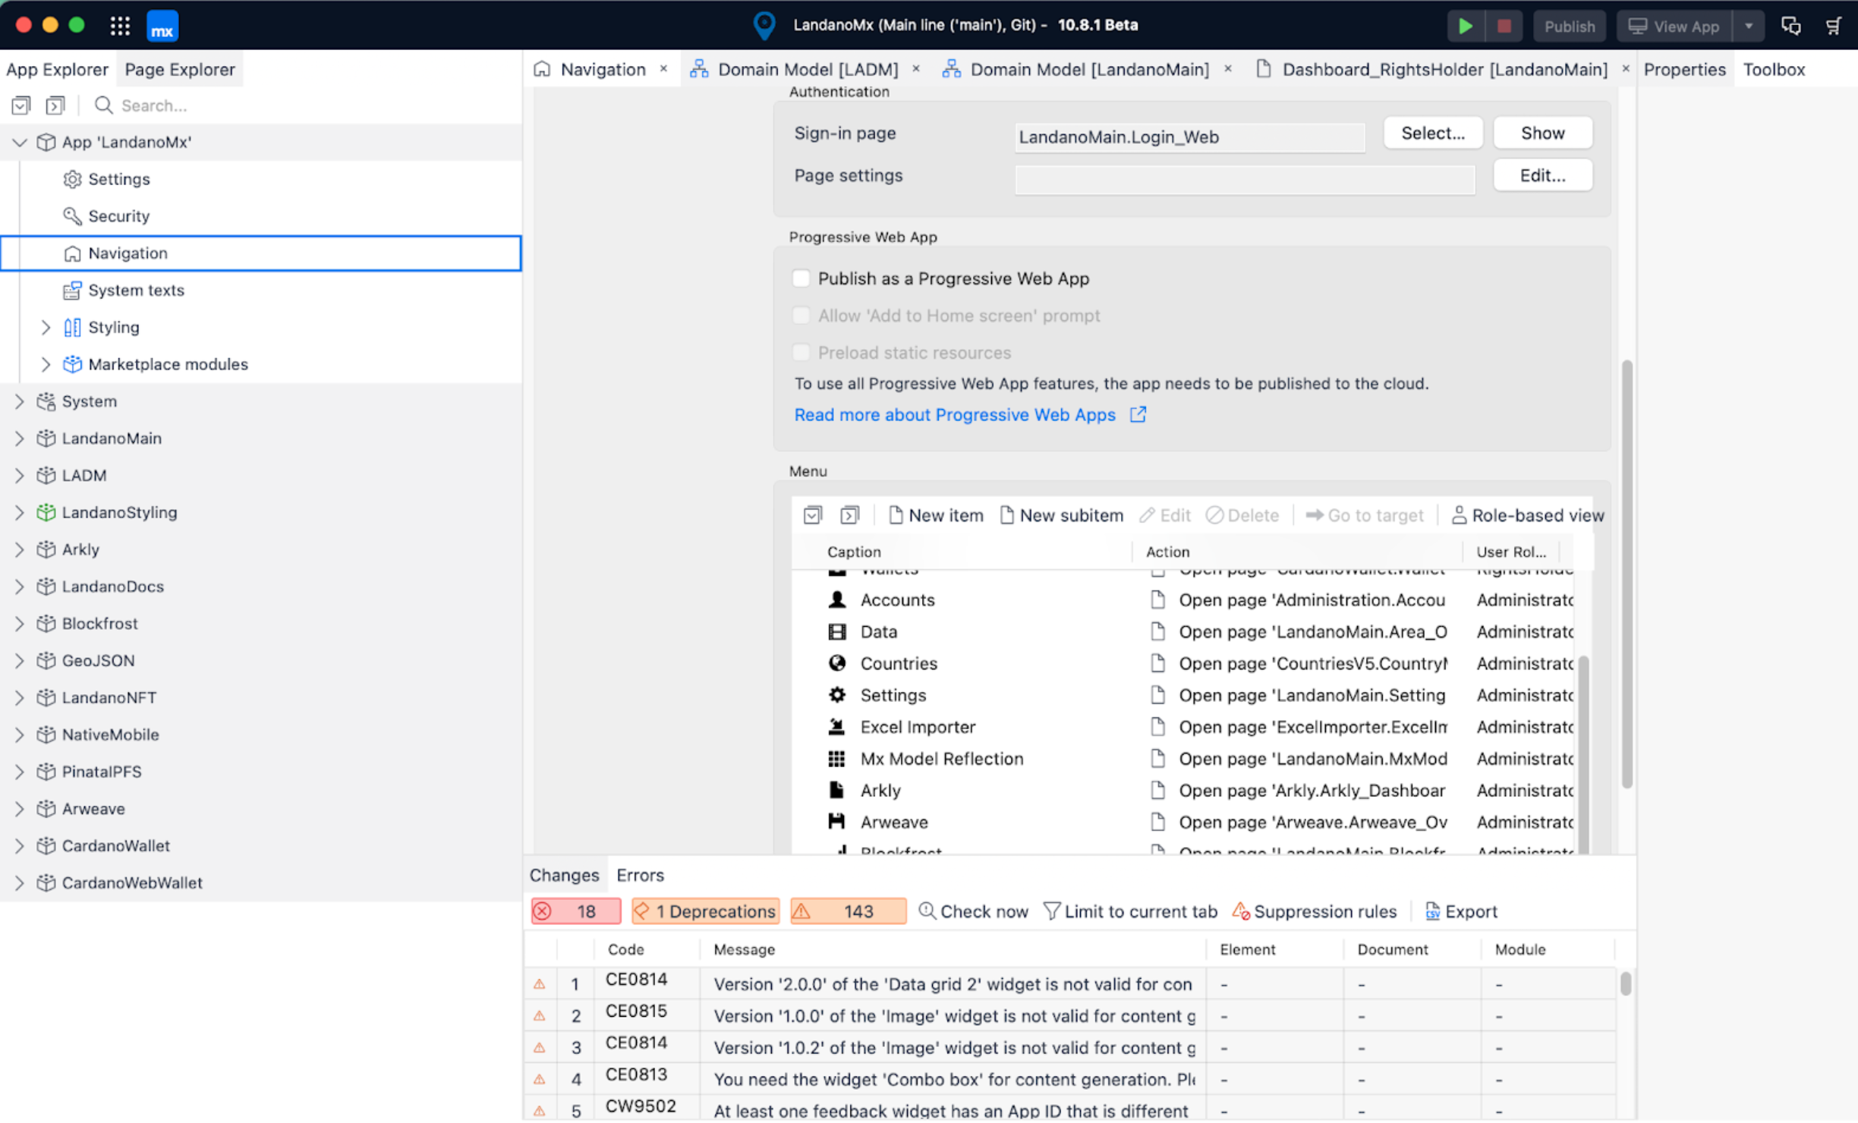Click Select... for Sign-in page
This screenshot has width=1858, height=1123.
1433,133
